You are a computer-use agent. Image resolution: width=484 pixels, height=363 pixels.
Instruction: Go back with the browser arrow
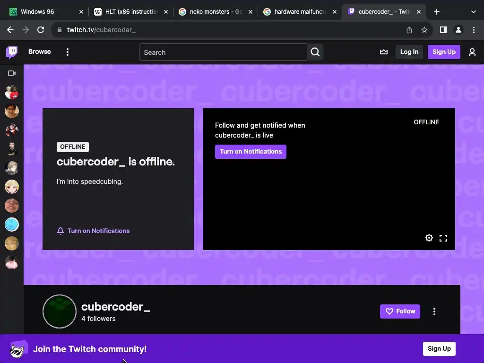click(10, 30)
